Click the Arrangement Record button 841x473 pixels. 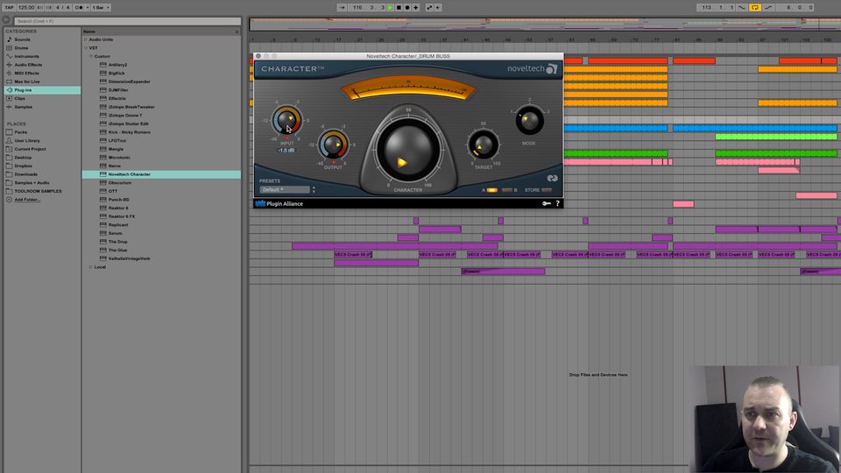(407, 8)
